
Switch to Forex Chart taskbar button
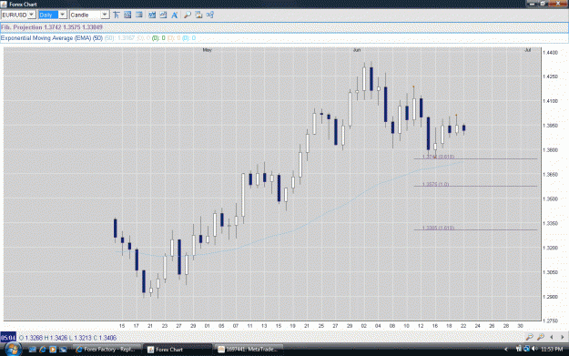click(178, 350)
